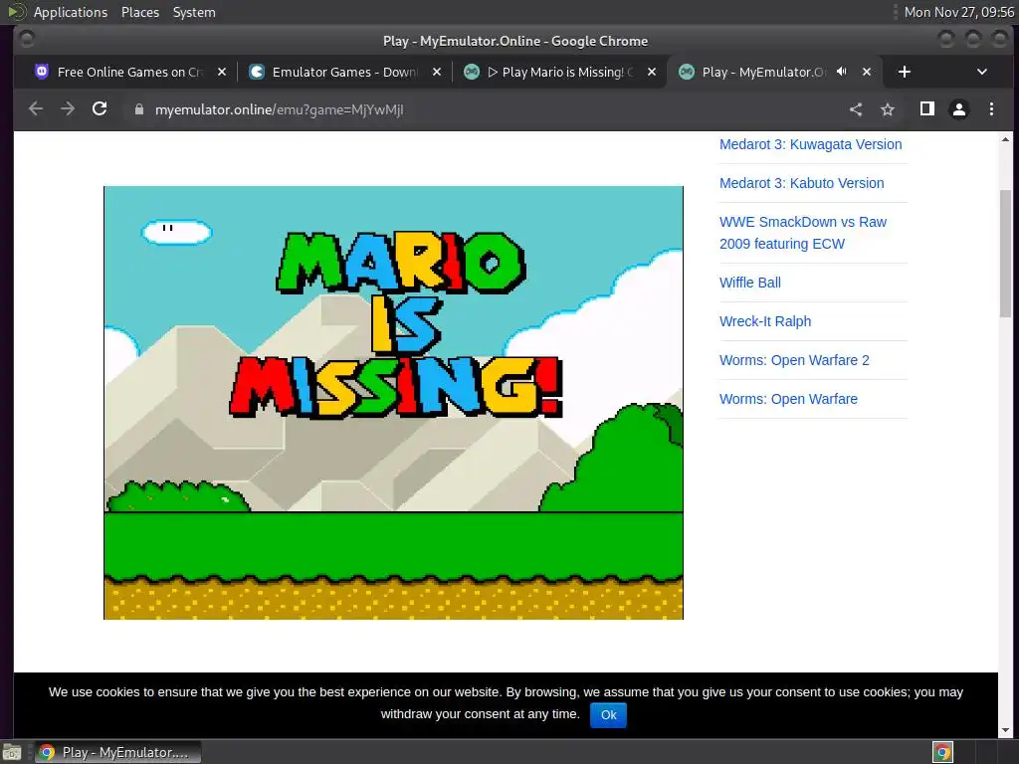Open the Wiffle Ball game link
Image resolution: width=1019 pixels, height=764 pixels.
[750, 283]
